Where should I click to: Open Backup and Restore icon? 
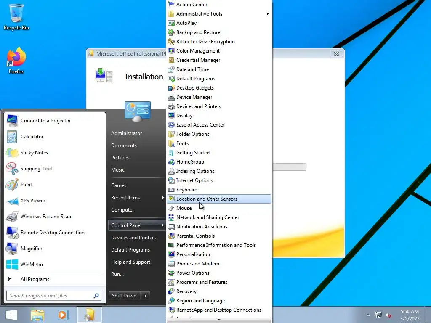click(171, 32)
